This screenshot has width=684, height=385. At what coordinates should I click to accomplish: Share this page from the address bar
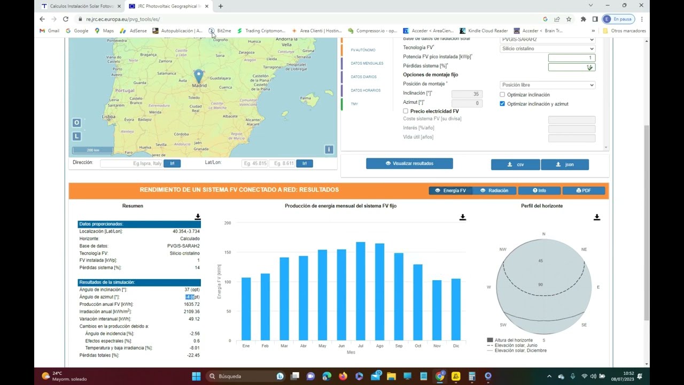pos(557,19)
